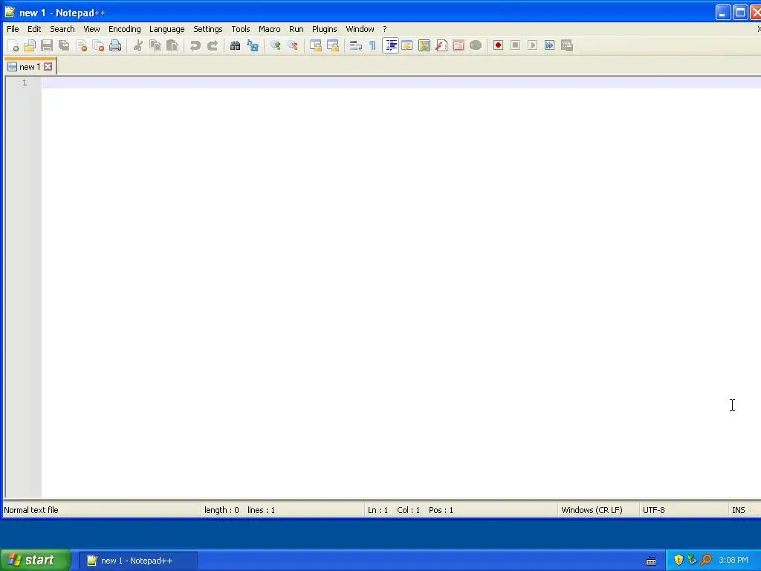Viewport: 761px width, 571px height.
Task: Create a new file with toolbar icon
Action: 13,45
